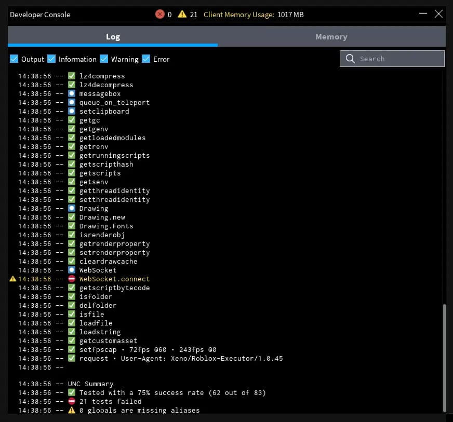Screen dimensions: 453x422
Task: Click the red error count icon in the title bar
Action: [x=159, y=15]
